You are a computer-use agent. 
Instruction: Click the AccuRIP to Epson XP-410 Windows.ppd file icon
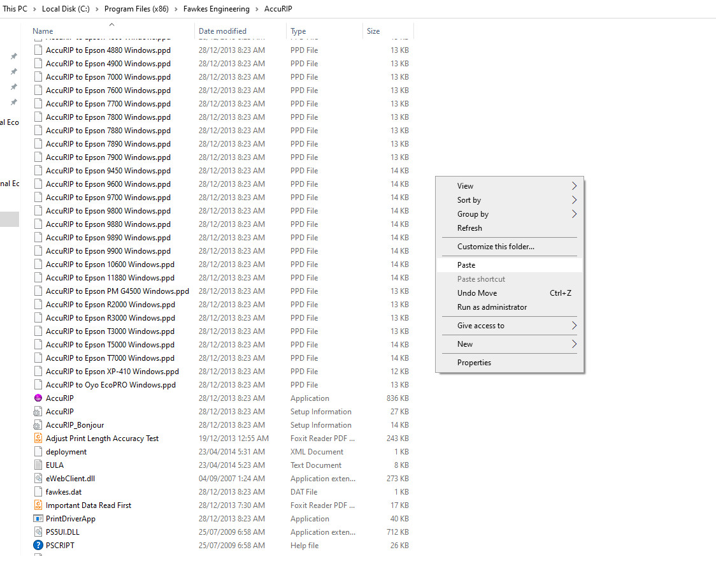pos(38,372)
